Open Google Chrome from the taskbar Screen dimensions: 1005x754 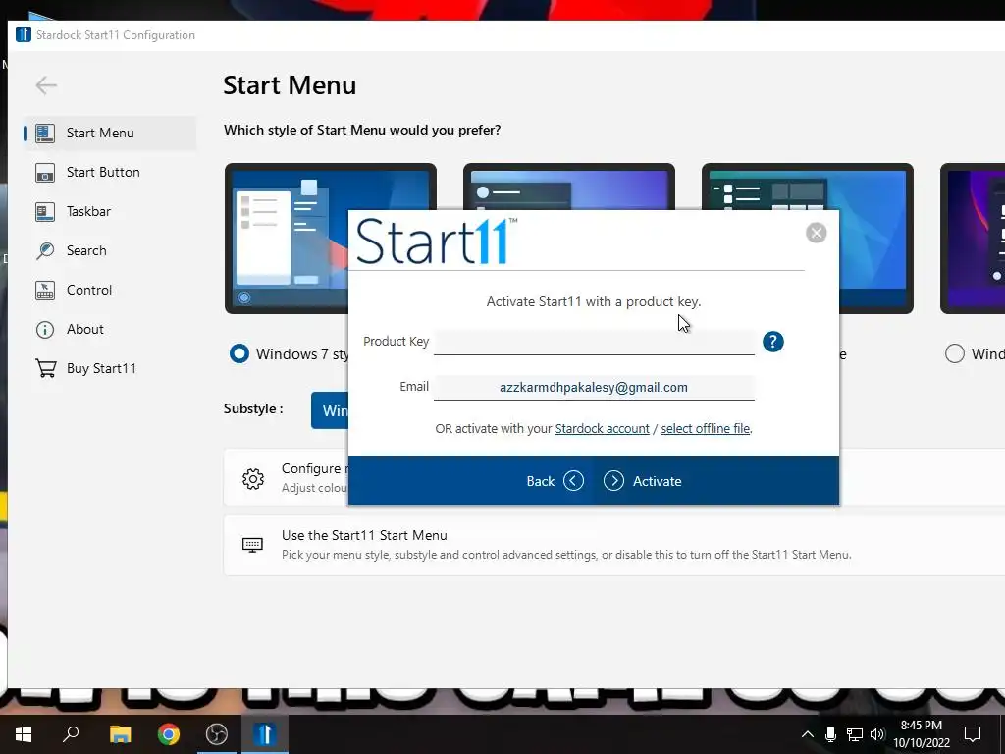[169, 734]
